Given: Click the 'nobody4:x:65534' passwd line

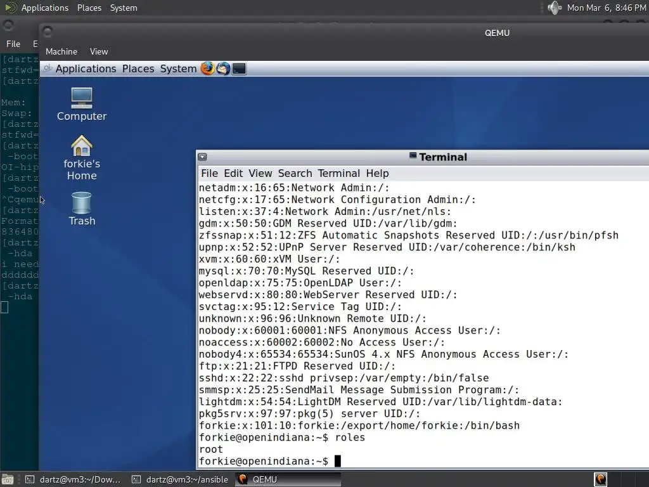Looking at the screenshot, I should click(x=383, y=354).
